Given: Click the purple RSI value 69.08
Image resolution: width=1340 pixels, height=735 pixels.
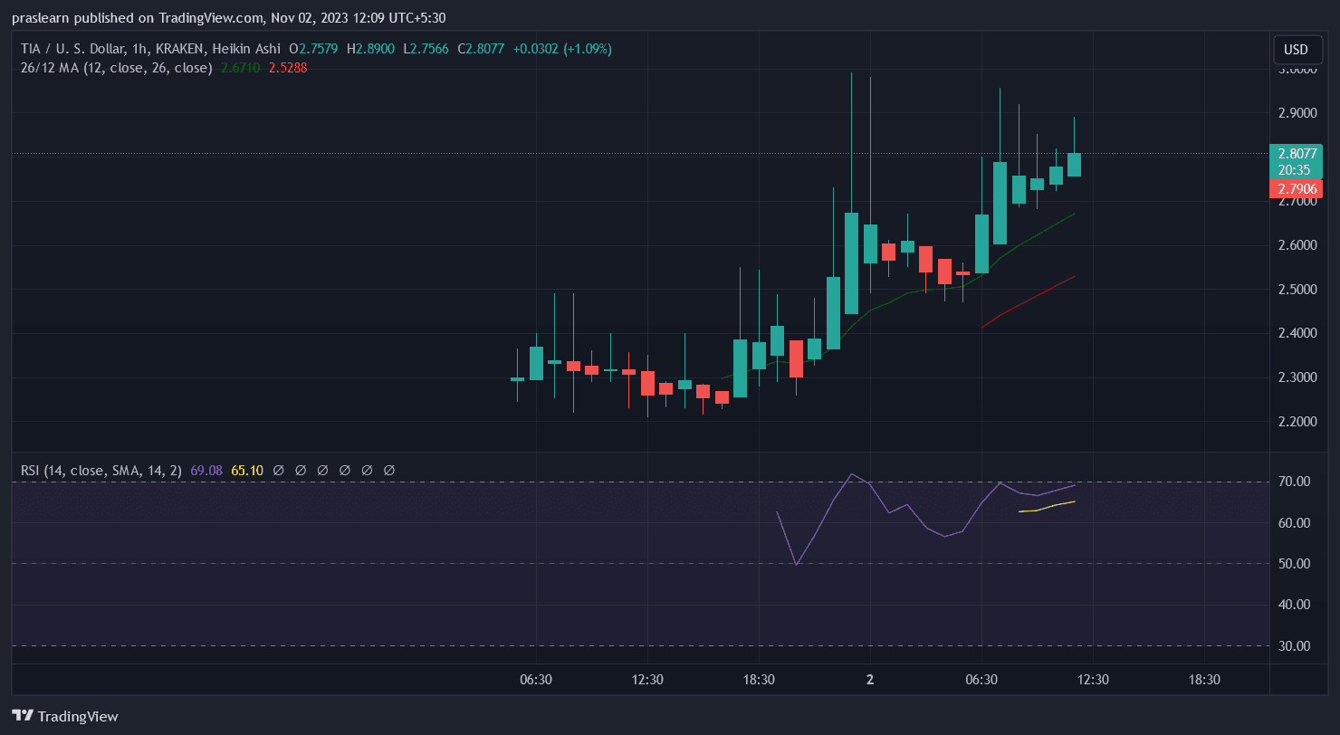Looking at the screenshot, I should click(207, 471).
